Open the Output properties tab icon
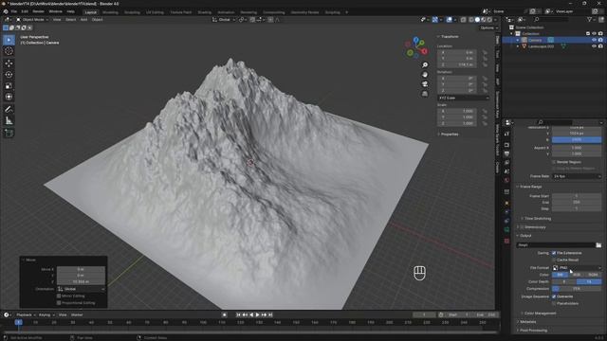 (x=506, y=153)
